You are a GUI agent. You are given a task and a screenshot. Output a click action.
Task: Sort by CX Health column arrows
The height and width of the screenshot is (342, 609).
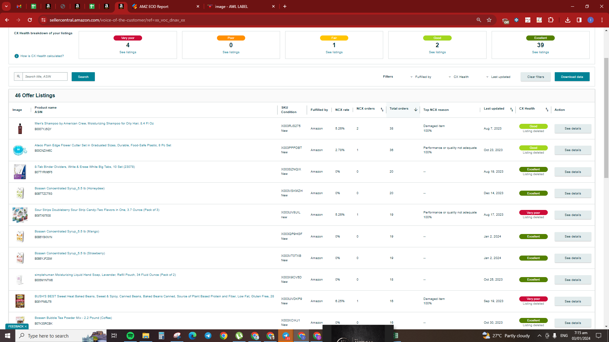tap(547, 110)
